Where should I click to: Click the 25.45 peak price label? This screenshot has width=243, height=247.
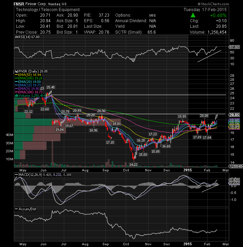click(51, 87)
